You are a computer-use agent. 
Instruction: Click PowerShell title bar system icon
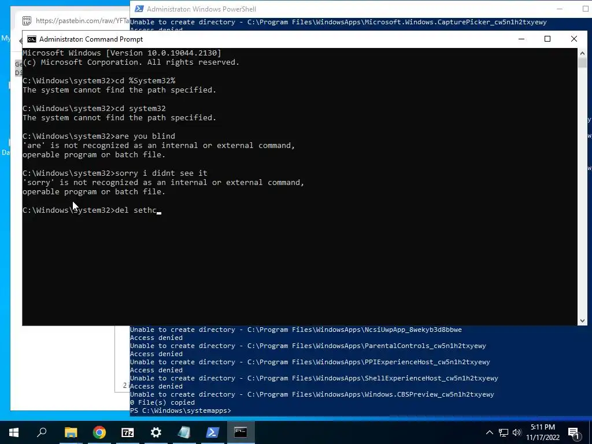point(139,9)
